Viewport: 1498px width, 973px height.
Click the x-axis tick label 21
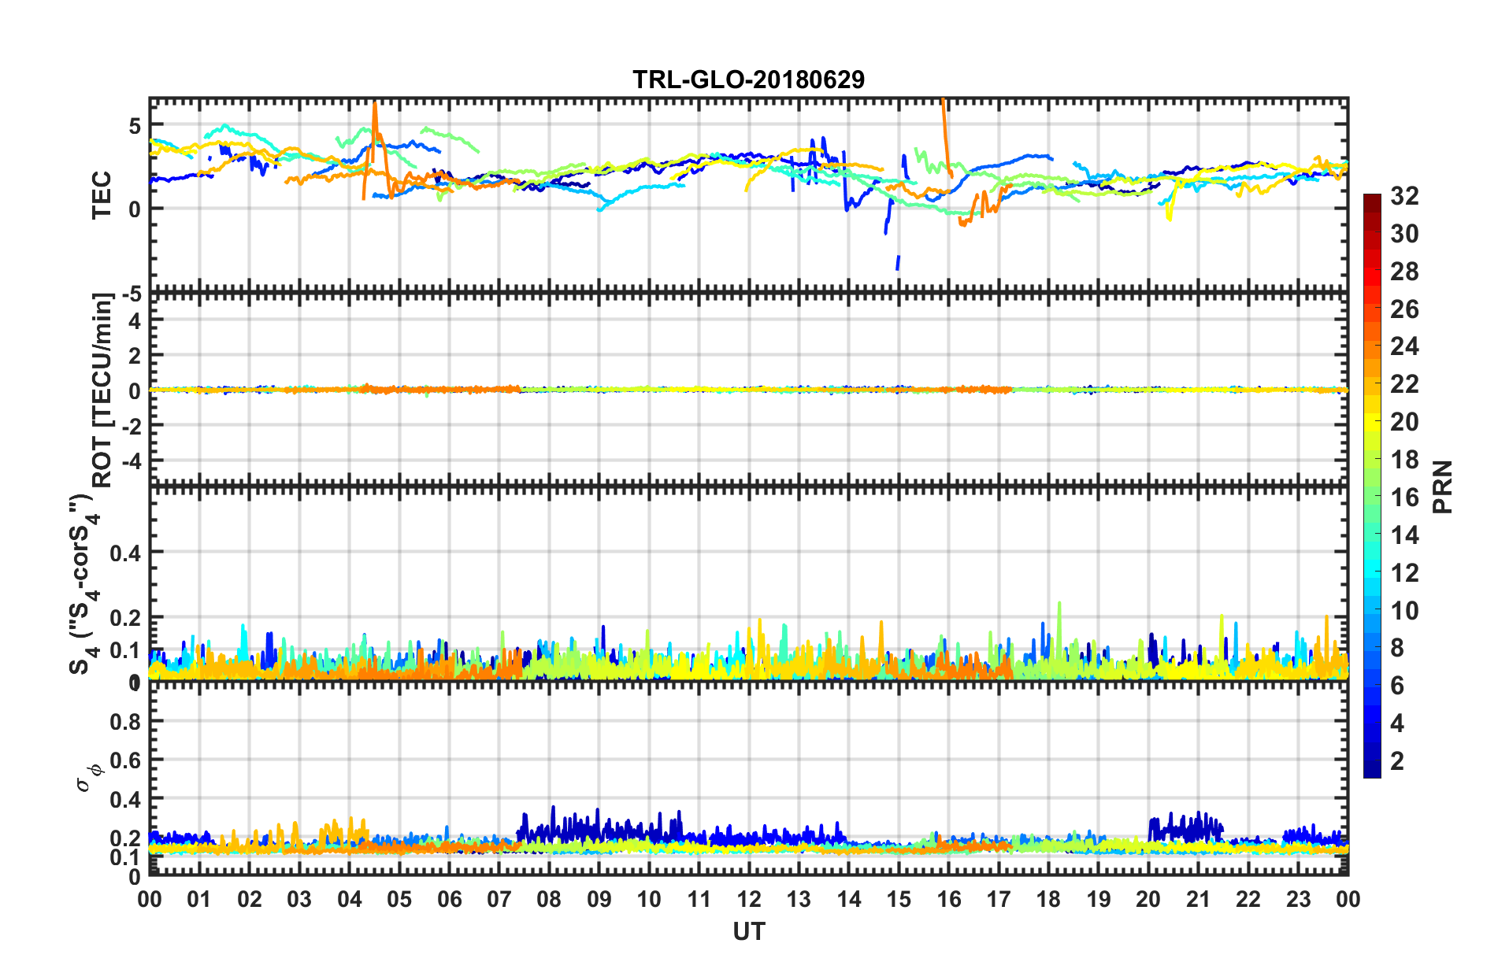click(1199, 899)
